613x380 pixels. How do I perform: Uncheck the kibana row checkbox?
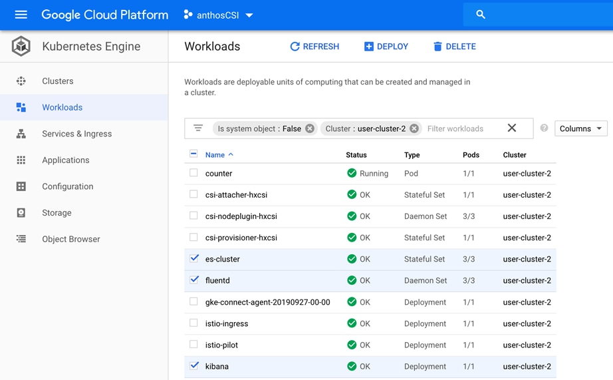(194, 365)
